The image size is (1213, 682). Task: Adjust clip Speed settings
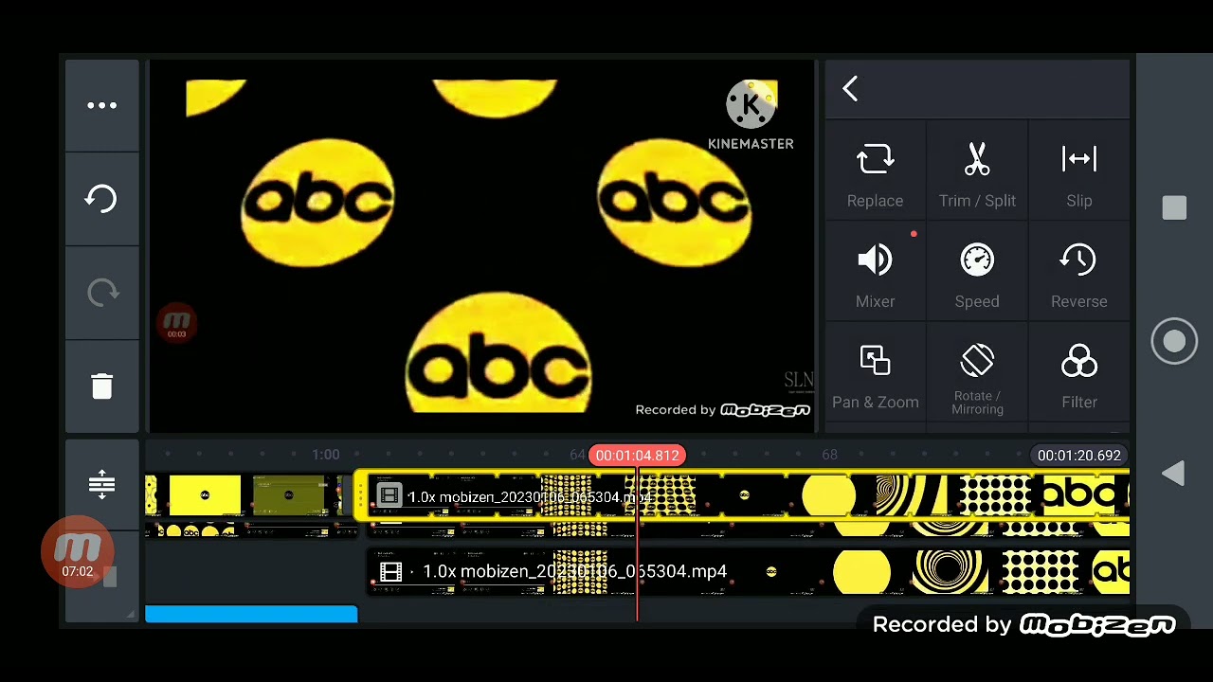click(977, 276)
